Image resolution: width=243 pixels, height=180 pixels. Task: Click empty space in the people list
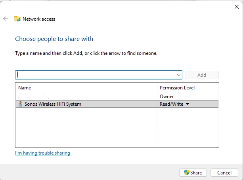point(85,127)
